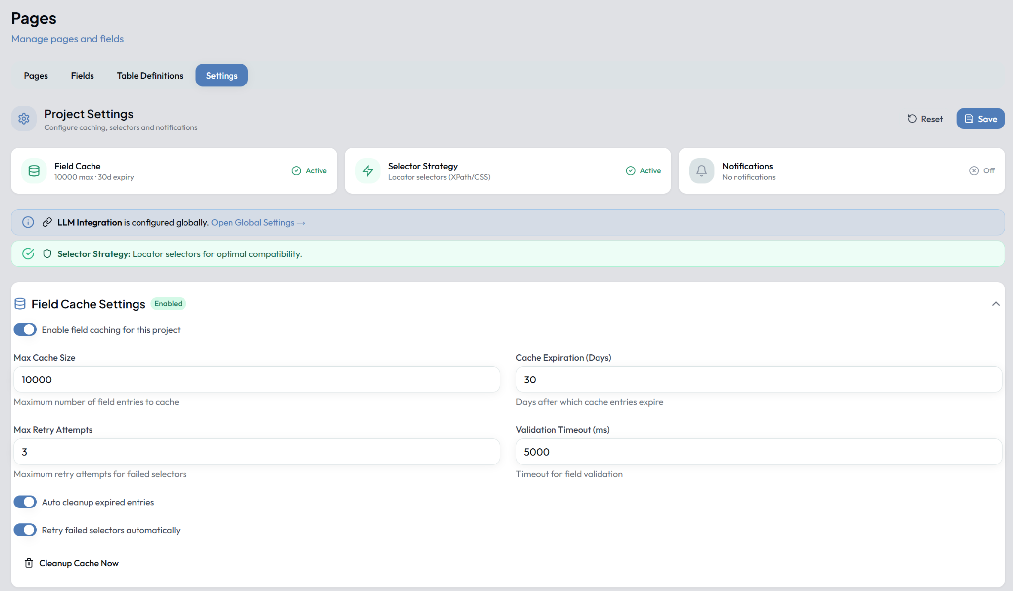Click the Max Cache Size input field
Image resolution: width=1013 pixels, height=591 pixels.
pos(257,380)
